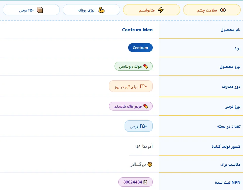Click the clipboard icon next to 80024484
This screenshot has height=190, width=243.
click(x=145, y=182)
